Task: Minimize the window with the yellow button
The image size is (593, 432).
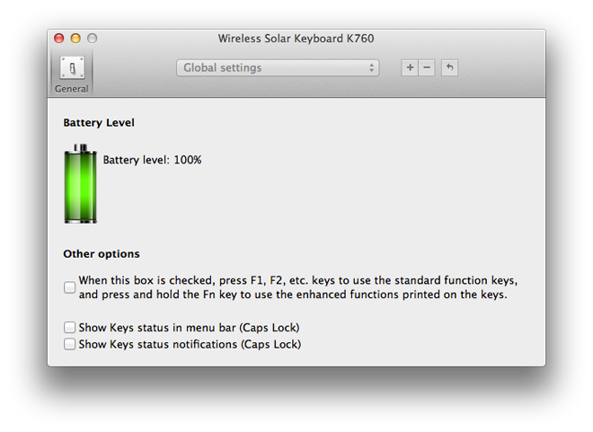Action: pos(75,39)
